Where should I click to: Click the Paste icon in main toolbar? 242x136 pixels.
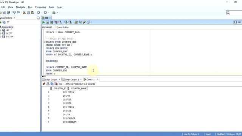pos(33,12)
